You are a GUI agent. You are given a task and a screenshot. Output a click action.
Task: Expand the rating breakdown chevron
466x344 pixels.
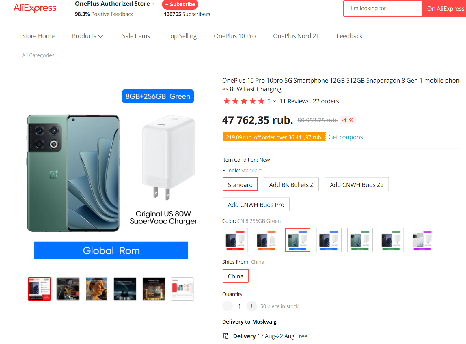pos(274,101)
